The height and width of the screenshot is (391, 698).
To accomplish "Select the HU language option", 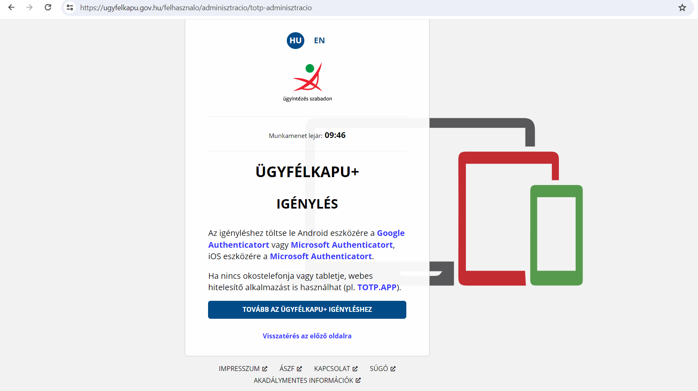I will coord(295,40).
